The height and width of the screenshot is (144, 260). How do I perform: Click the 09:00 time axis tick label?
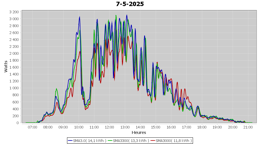pyautogui.click(x=63, y=127)
